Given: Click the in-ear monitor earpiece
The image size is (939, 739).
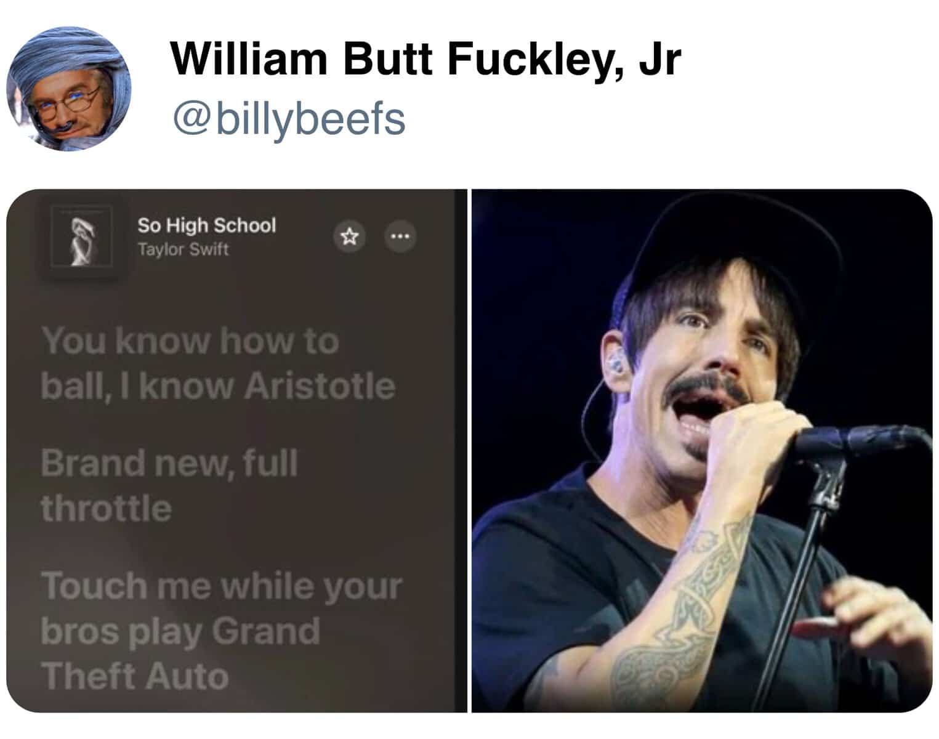Looking at the screenshot, I should tap(615, 365).
